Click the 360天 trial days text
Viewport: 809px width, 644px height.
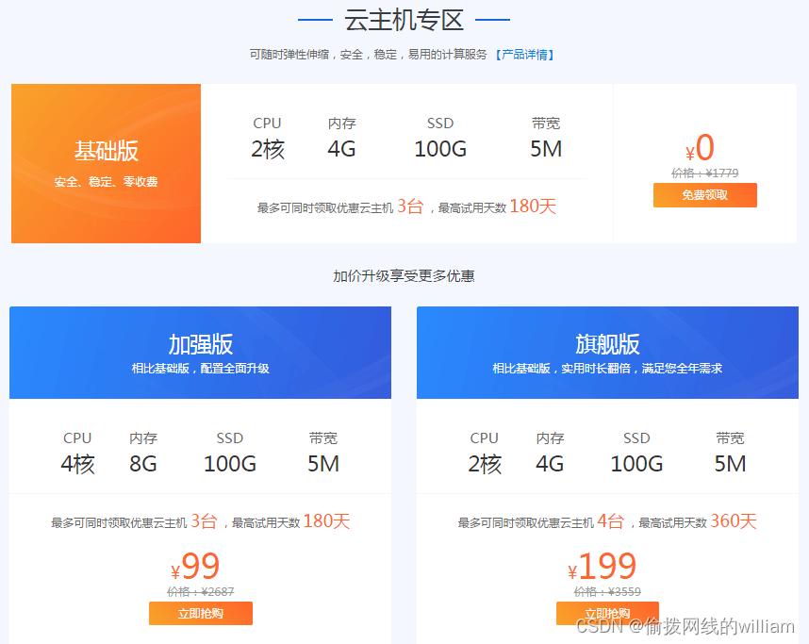click(734, 521)
